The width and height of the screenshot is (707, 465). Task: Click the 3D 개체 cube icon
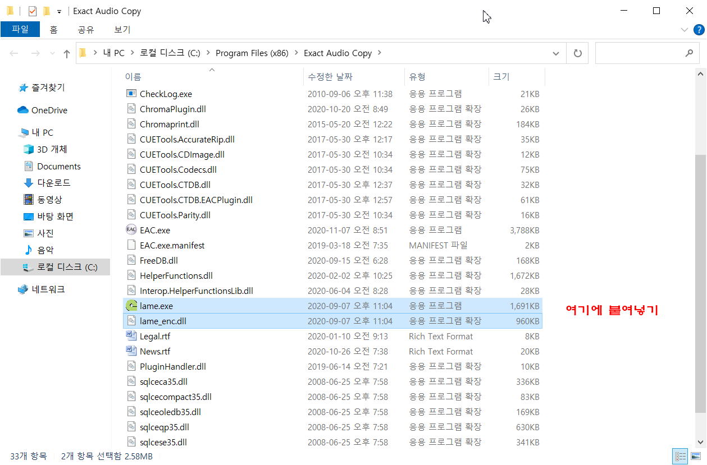[x=29, y=149]
